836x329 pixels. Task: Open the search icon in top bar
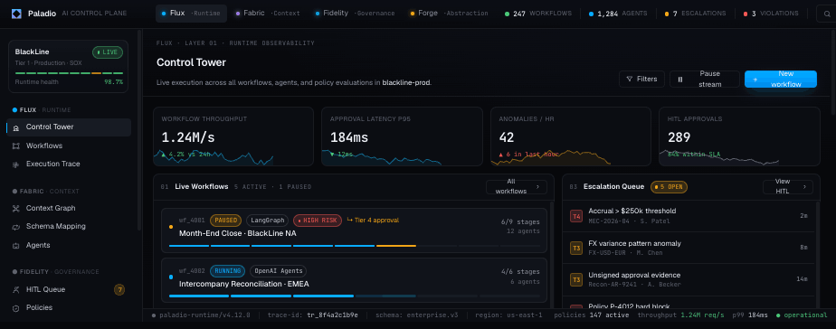827,14
